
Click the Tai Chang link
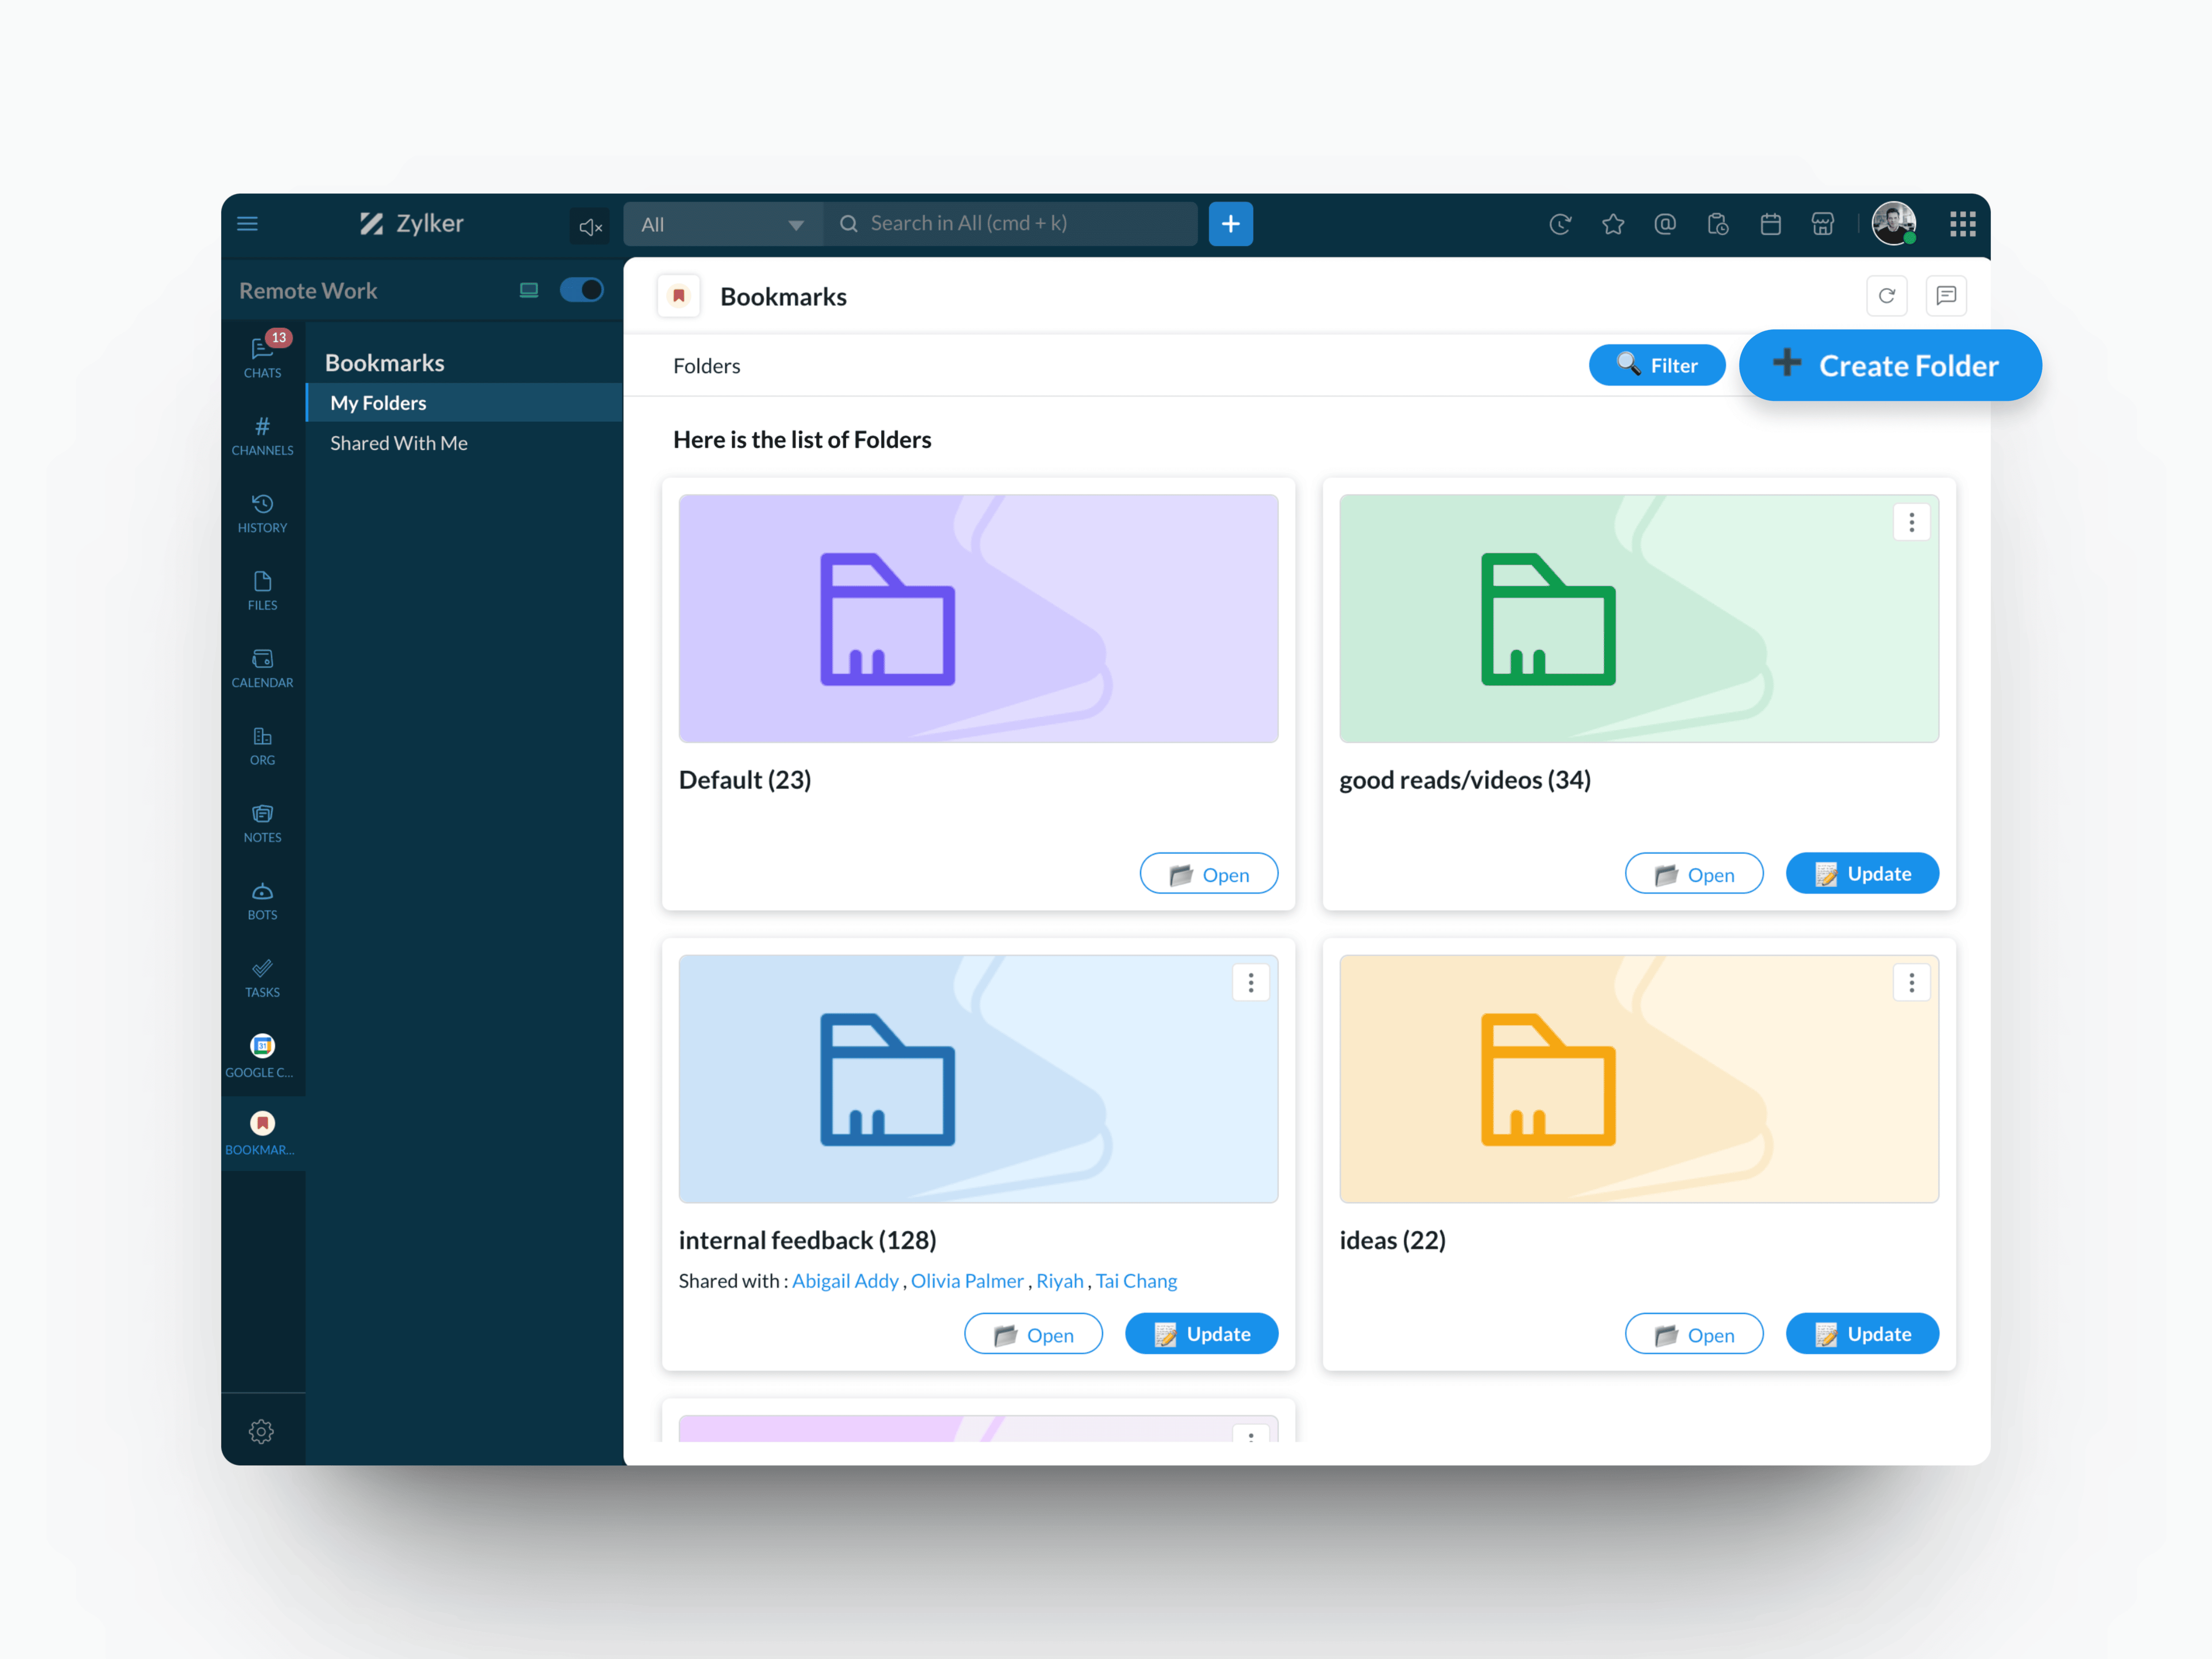coord(1136,1281)
